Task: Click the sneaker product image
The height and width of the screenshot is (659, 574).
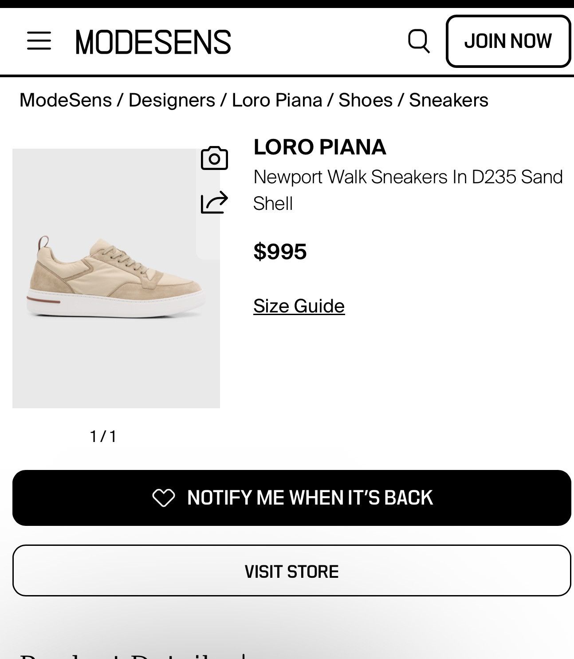Action: coord(116,278)
